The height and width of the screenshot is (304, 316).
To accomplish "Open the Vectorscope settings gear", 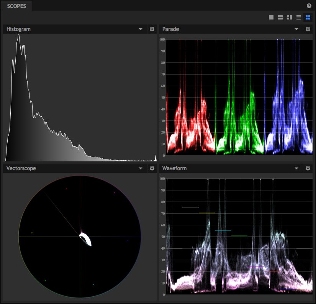I will [x=152, y=168].
